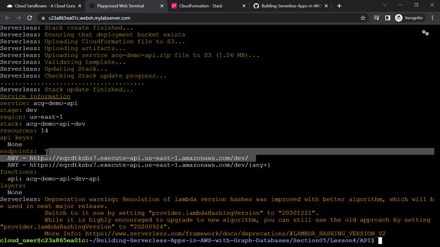Open the tab search dropdown
Image resolution: width=440 pixels, height=247 pixels.
385,5
